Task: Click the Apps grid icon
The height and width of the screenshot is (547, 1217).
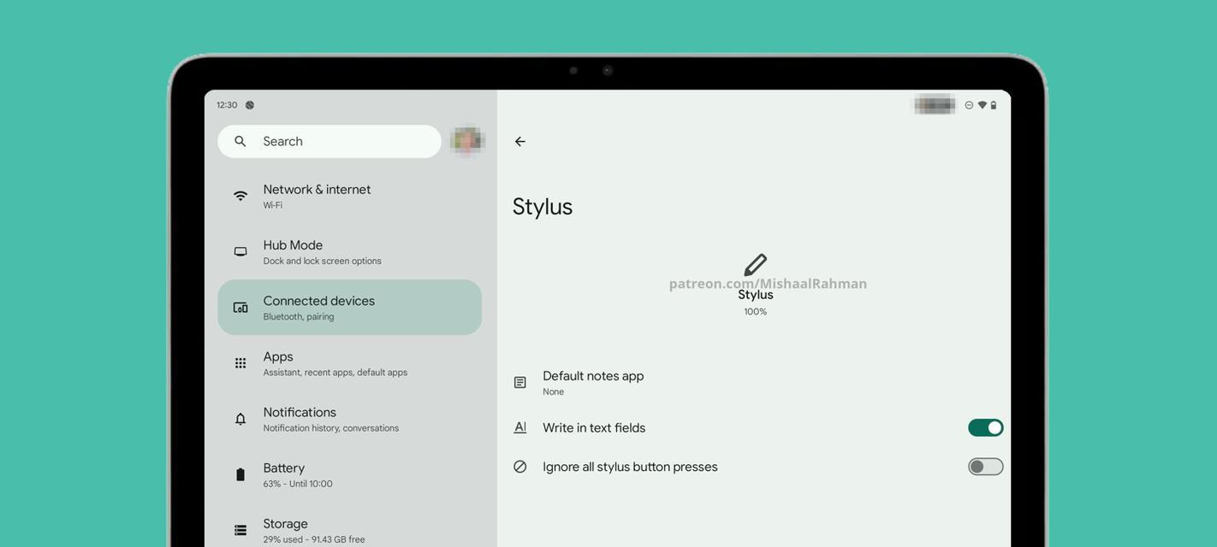Action: click(x=240, y=363)
